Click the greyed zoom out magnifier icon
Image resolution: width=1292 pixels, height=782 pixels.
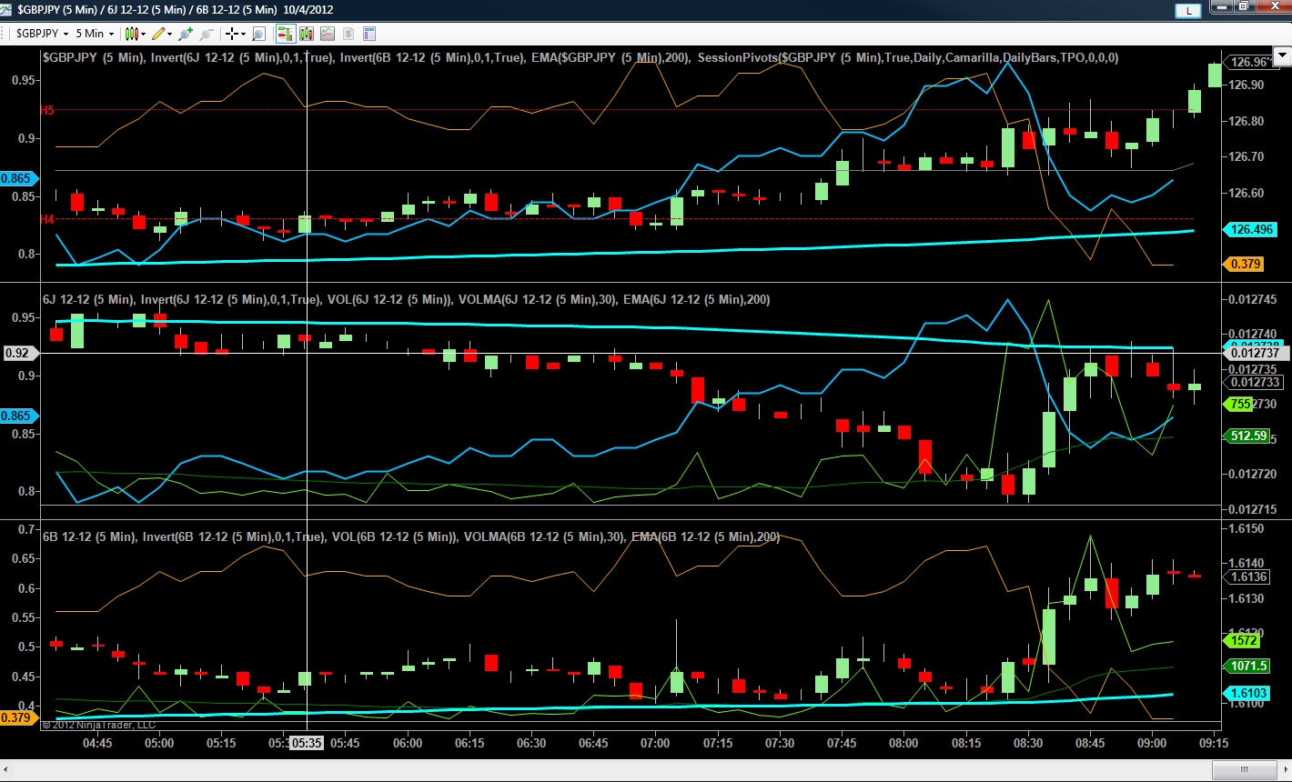[x=206, y=34]
